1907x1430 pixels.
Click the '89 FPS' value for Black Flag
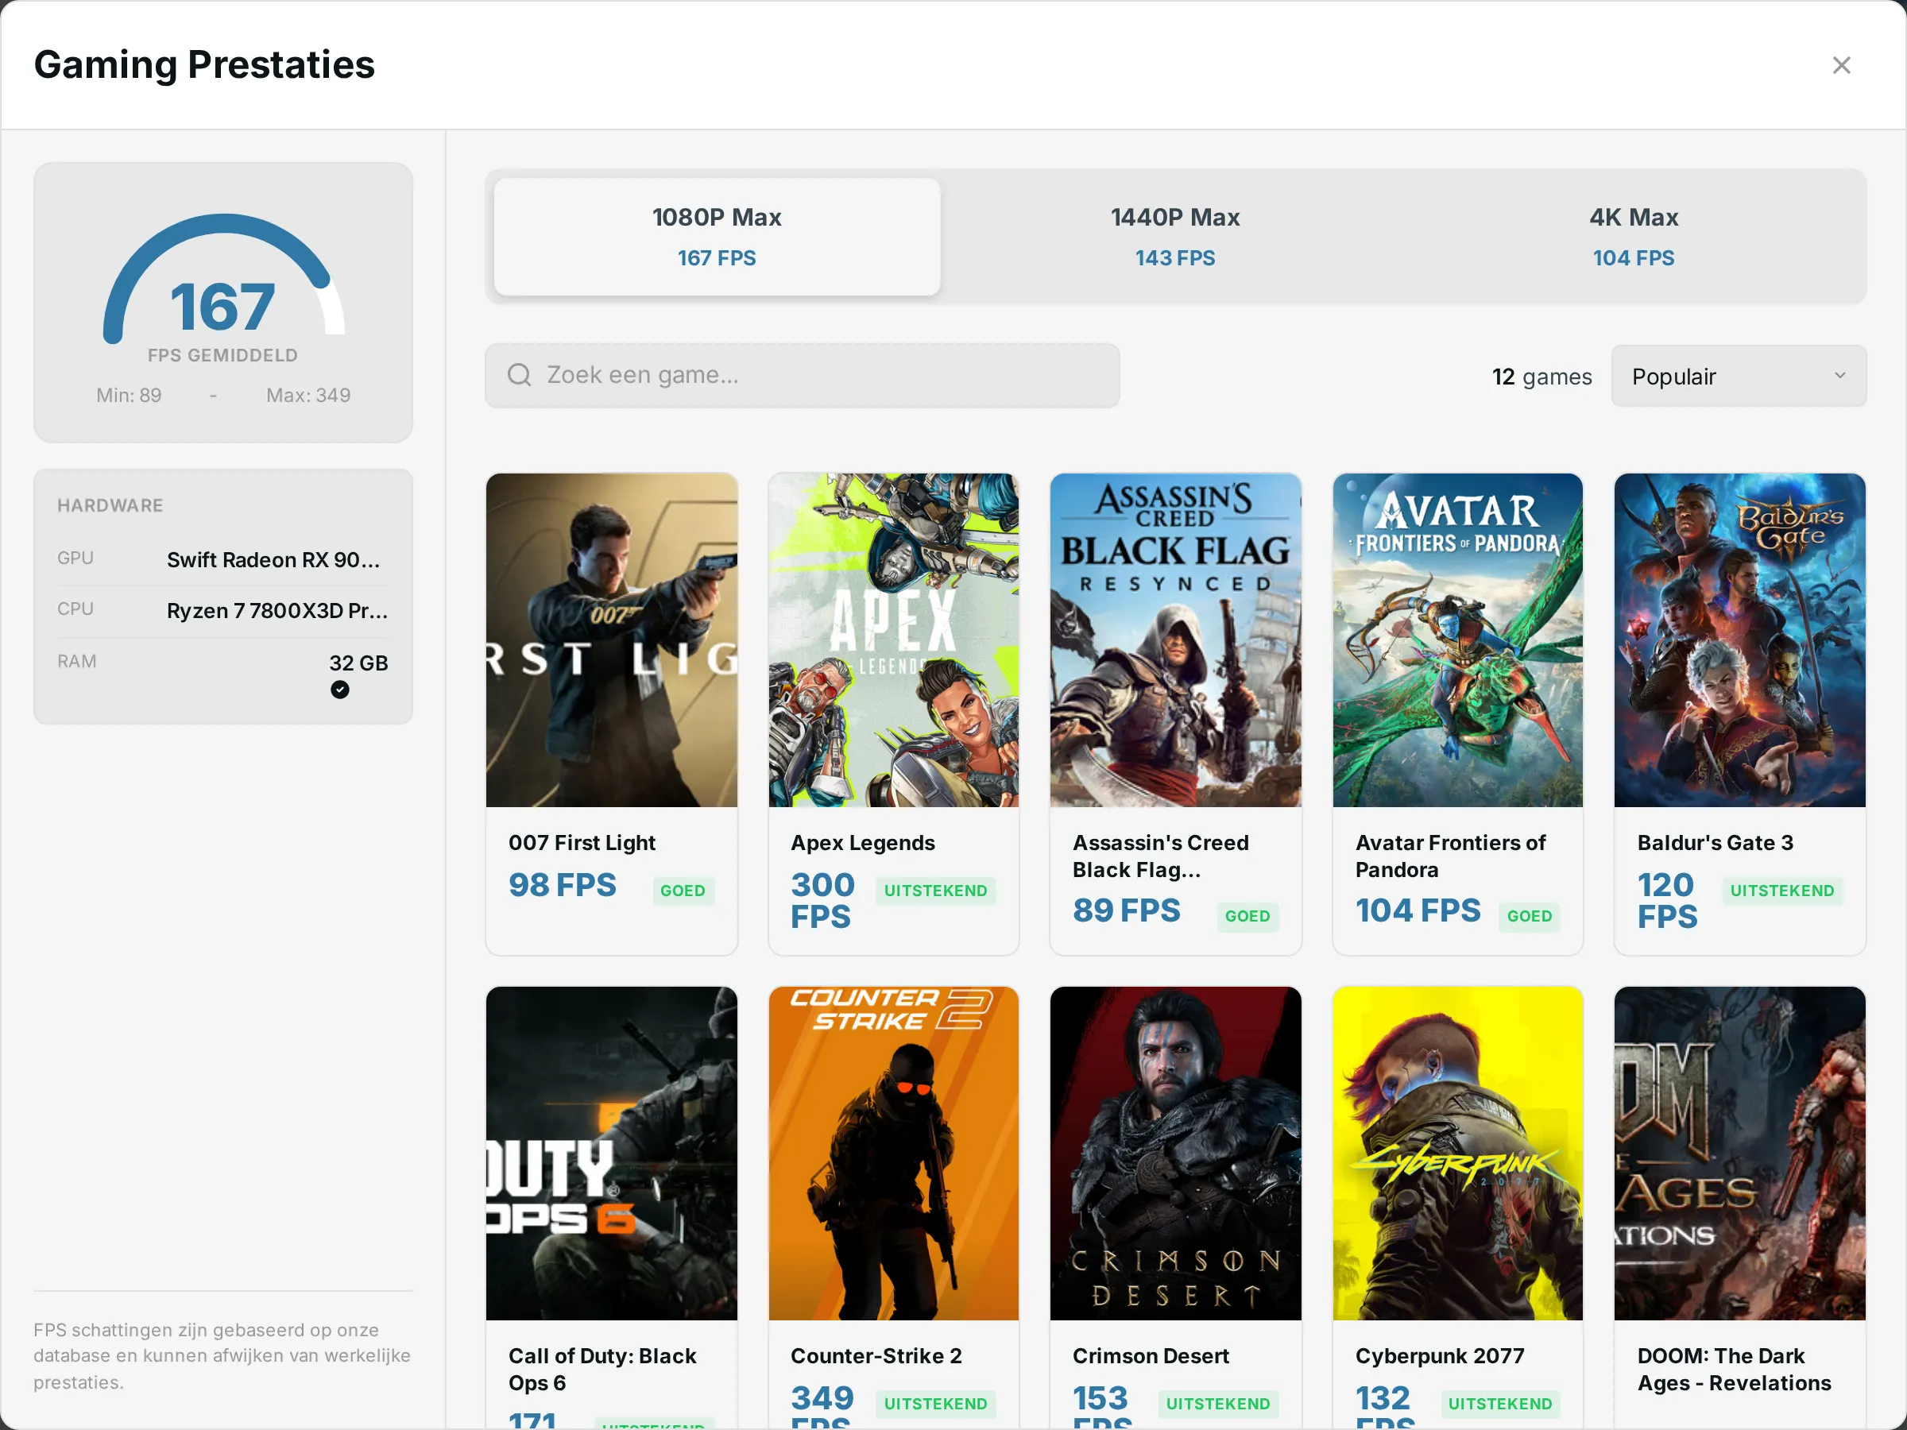point(1126,910)
